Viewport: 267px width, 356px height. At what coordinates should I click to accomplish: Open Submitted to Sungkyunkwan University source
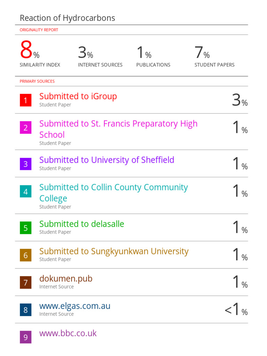[x=114, y=251]
